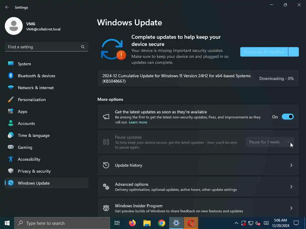Click the Windows Update tray status icon
The width and height of the screenshot is (306, 229).
(x=243, y=223)
